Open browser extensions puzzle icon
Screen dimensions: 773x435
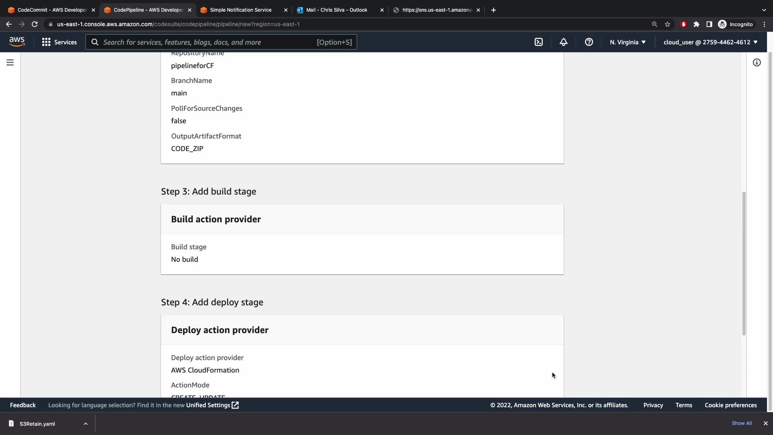[696, 24]
